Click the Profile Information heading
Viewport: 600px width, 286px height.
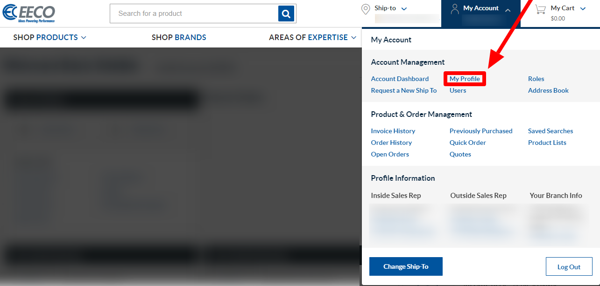coord(403,178)
